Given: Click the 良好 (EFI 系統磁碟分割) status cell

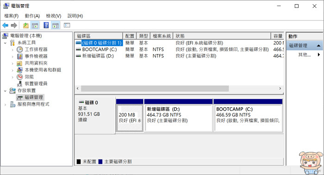Looking at the screenshot, I should (x=199, y=43).
